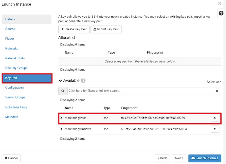Click the Cancel button
This screenshot has width=226, height=164.
[11, 158]
